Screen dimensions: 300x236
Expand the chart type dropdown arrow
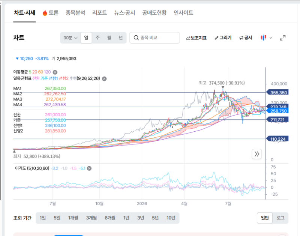click(x=271, y=38)
